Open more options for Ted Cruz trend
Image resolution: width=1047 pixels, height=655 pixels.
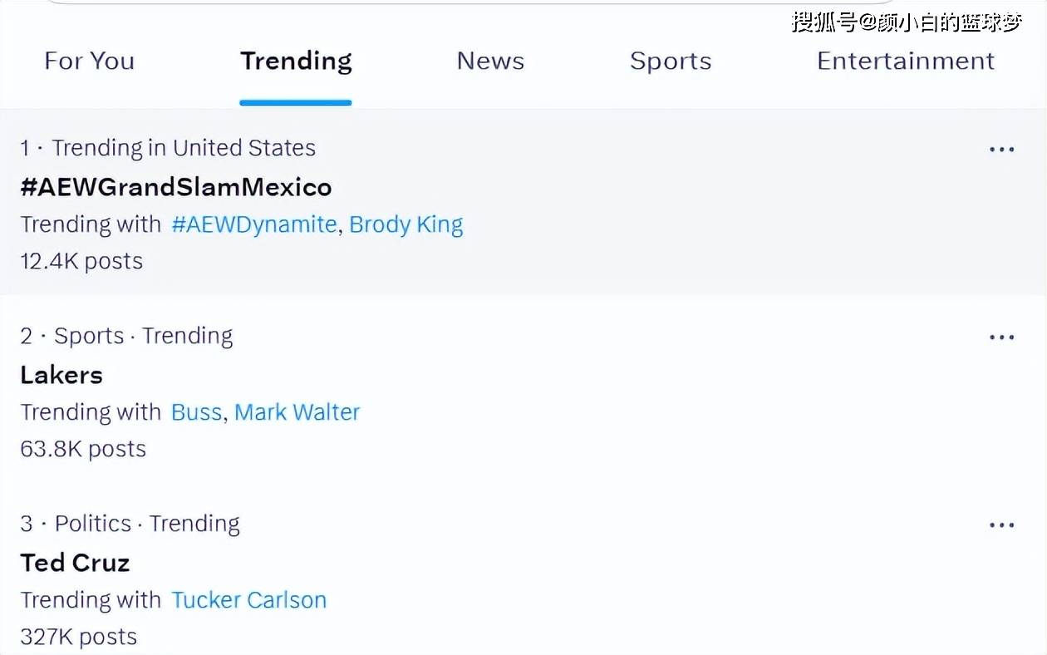click(1001, 525)
